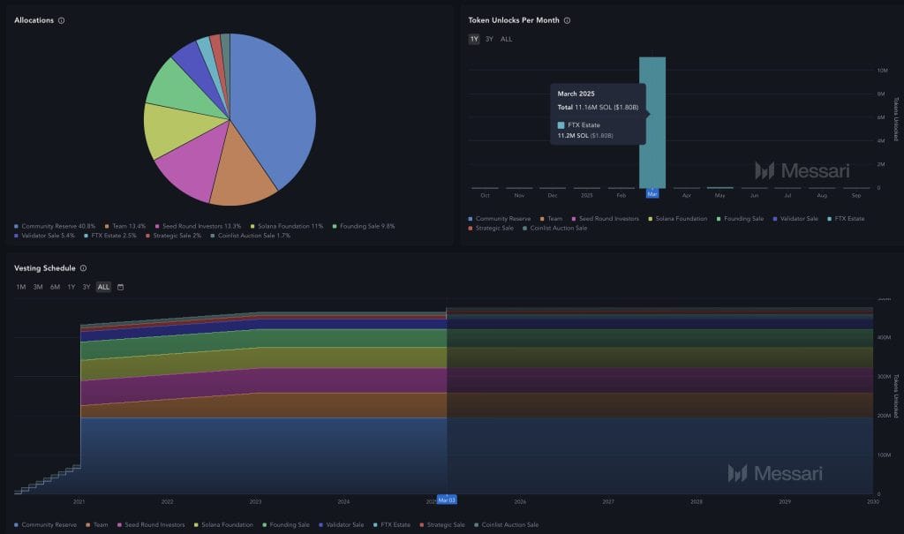Image resolution: width=904 pixels, height=534 pixels.
Task: Open the Vesting Schedule info icon
Action: (x=83, y=268)
